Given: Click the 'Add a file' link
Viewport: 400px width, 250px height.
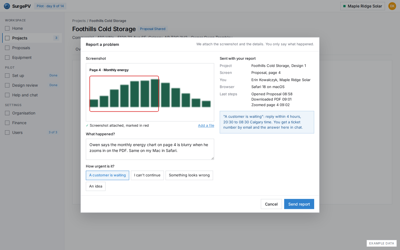Looking at the screenshot, I should click(x=206, y=126).
